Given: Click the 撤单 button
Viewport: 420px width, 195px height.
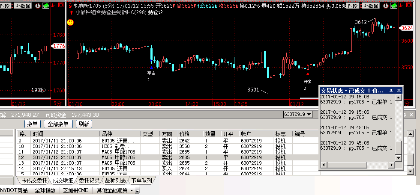Looking at the screenshot, I should point(33,124).
